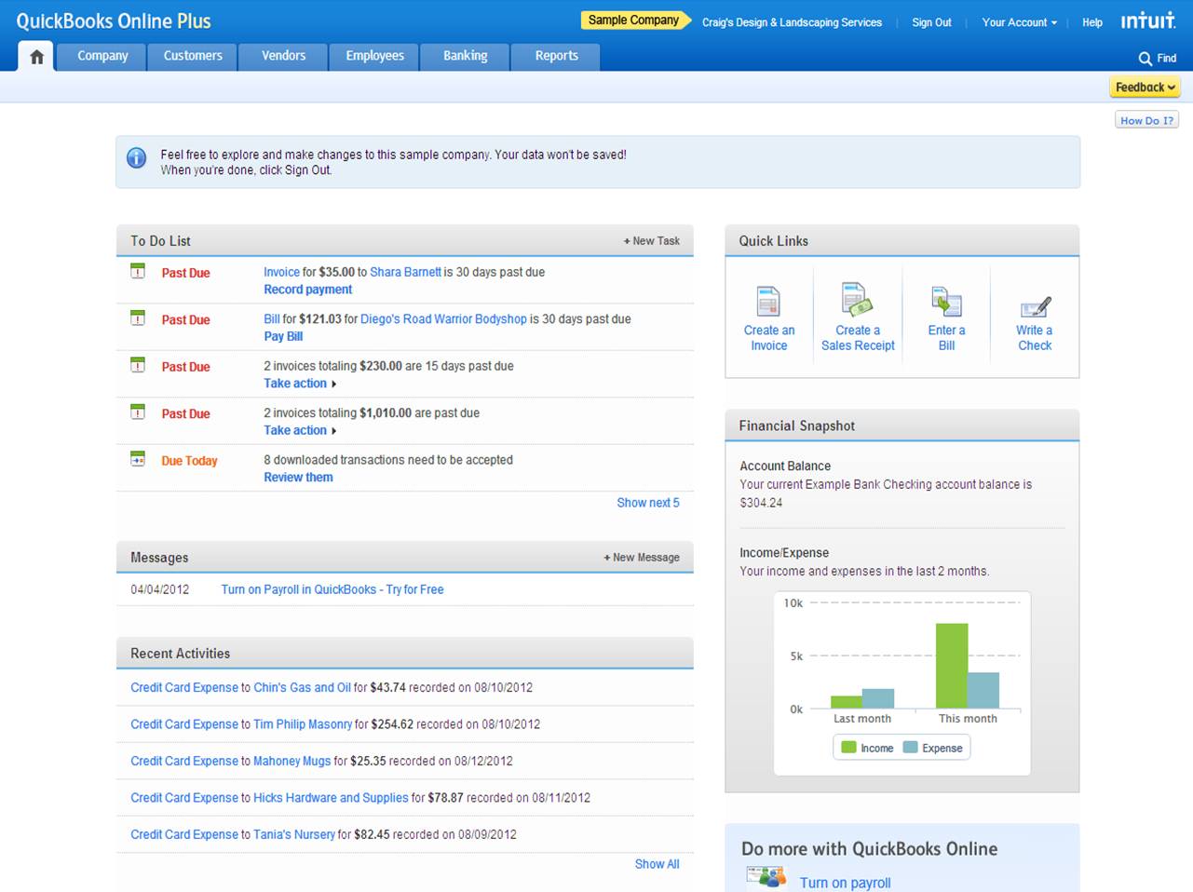The height and width of the screenshot is (892, 1193).
Task: Open the Help link
Action: (1092, 22)
